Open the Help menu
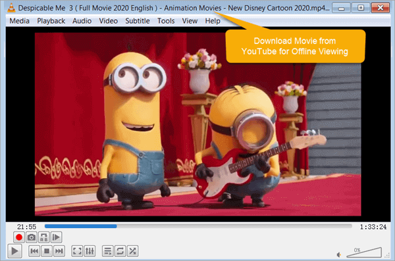The width and height of the screenshot is (395, 261). (213, 21)
